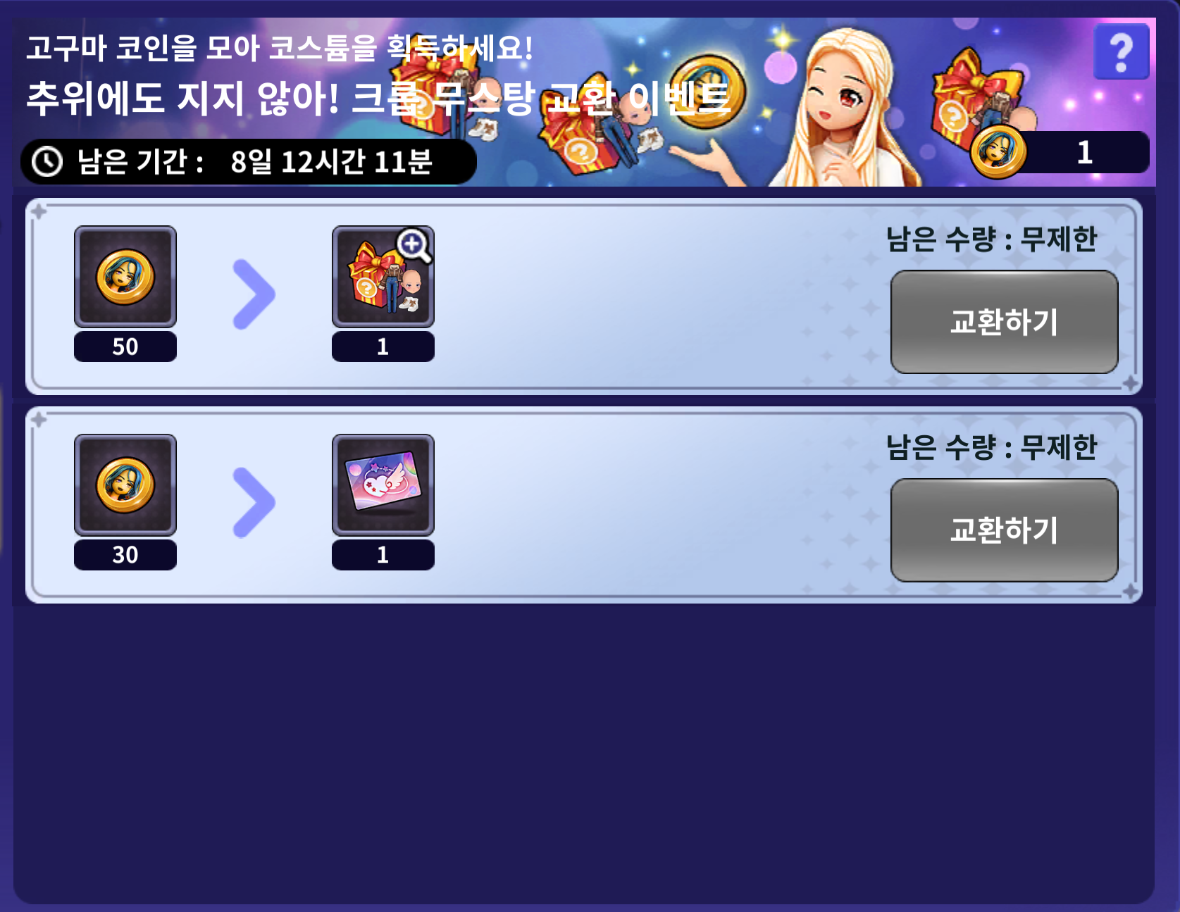Click the clock icon beside 남은 기간
Screen dimensions: 1180x912
point(47,162)
